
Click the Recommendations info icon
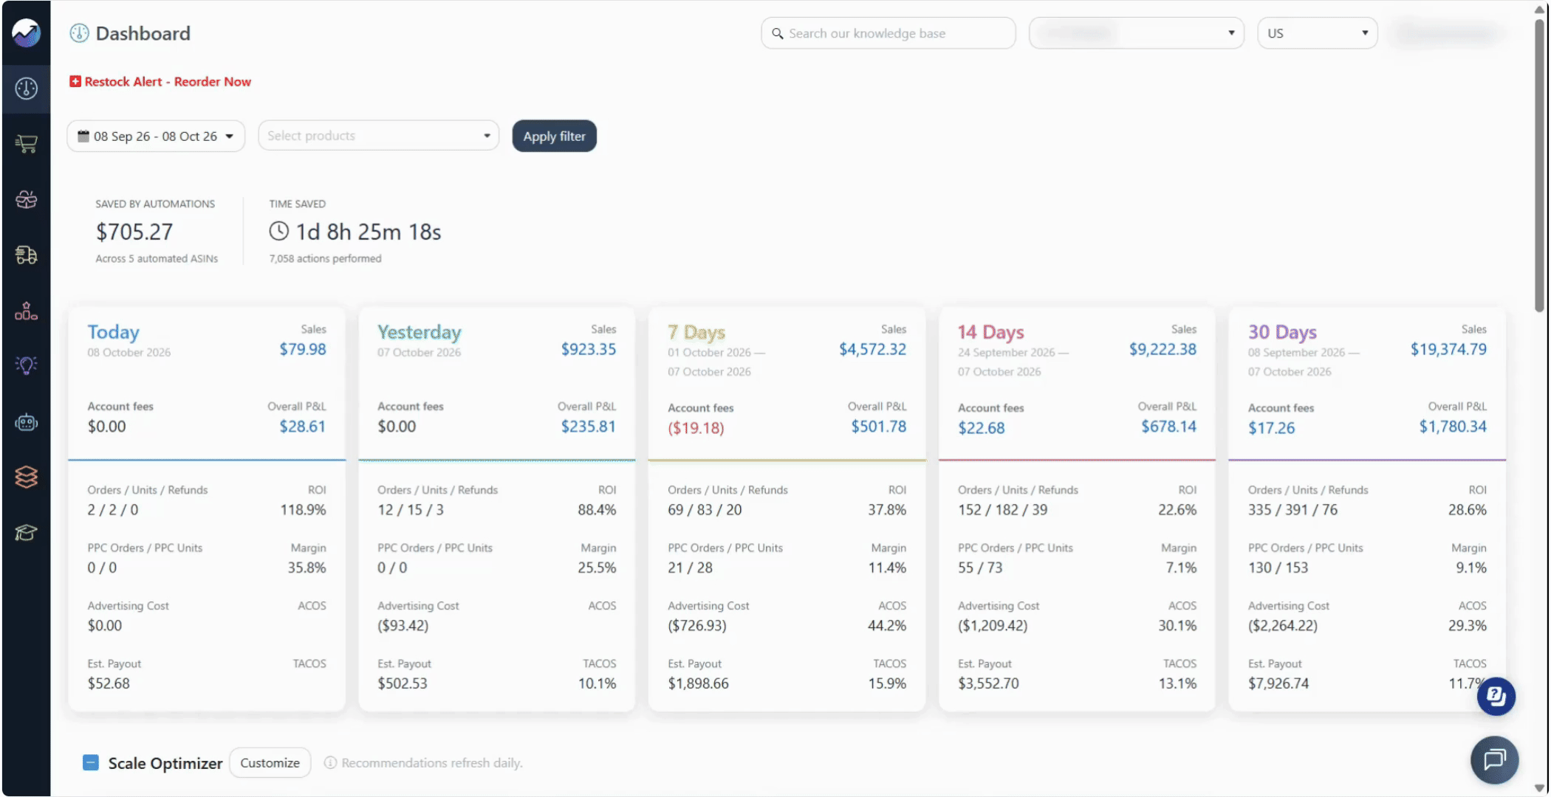(330, 762)
